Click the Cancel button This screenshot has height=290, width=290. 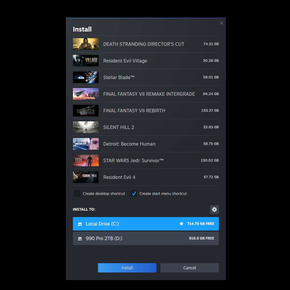click(x=190, y=268)
